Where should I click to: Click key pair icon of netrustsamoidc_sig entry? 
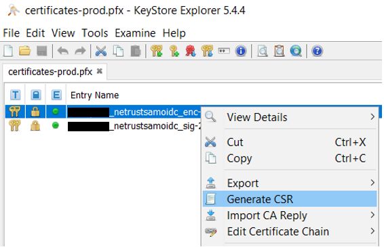[x=14, y=126]
